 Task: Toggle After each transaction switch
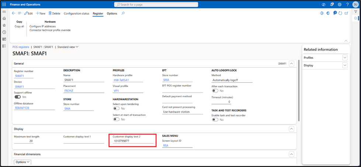pos(215,91)
